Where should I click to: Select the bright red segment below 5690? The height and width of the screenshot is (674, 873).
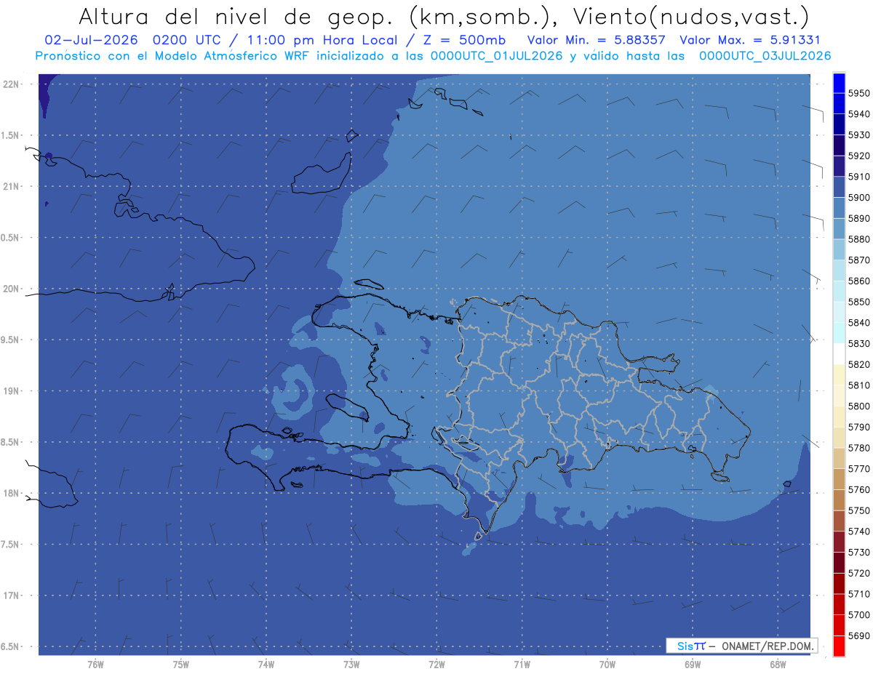(x=838, y=646)
